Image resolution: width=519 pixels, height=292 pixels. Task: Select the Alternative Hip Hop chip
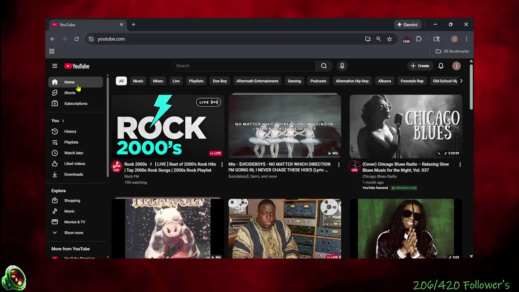[352, 81]
